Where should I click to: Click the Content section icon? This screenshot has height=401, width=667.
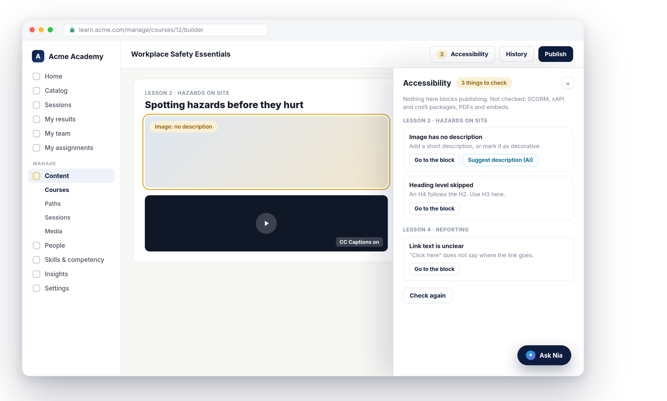pyautogui.click(x=36, y=176)
